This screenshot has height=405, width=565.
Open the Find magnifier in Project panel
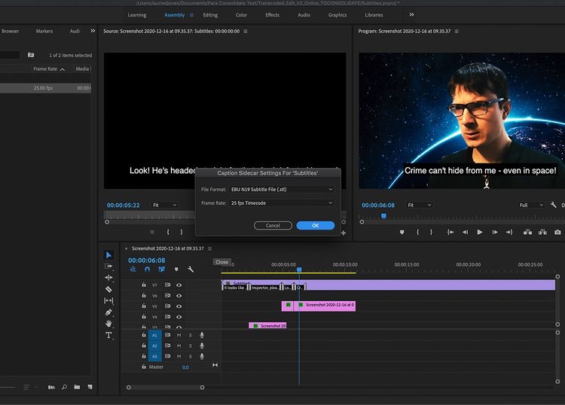point(64,387)
